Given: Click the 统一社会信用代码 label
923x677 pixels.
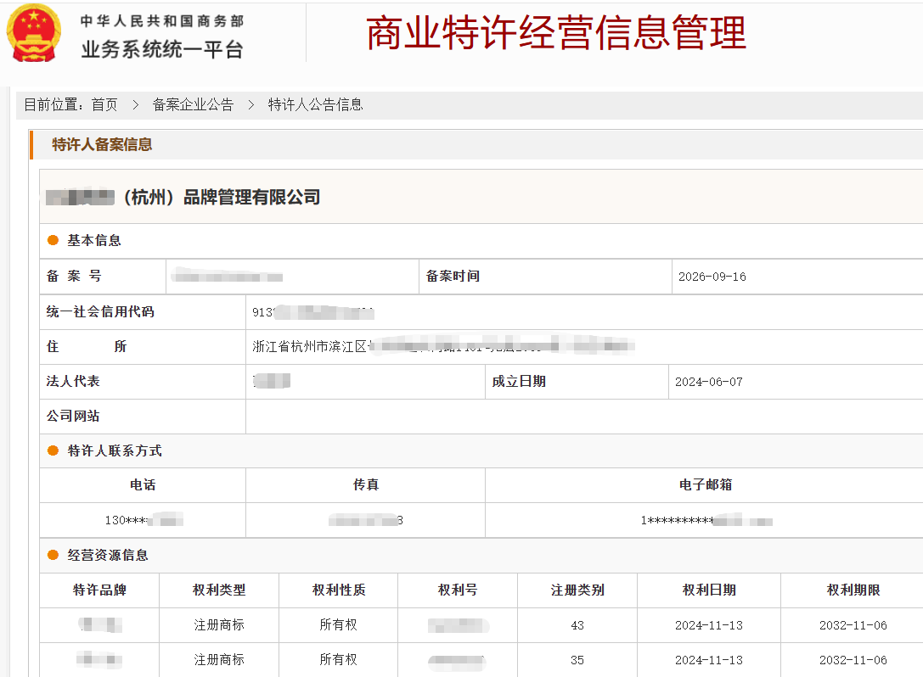Looking at the screenshot, I should (x=100, y=311).
